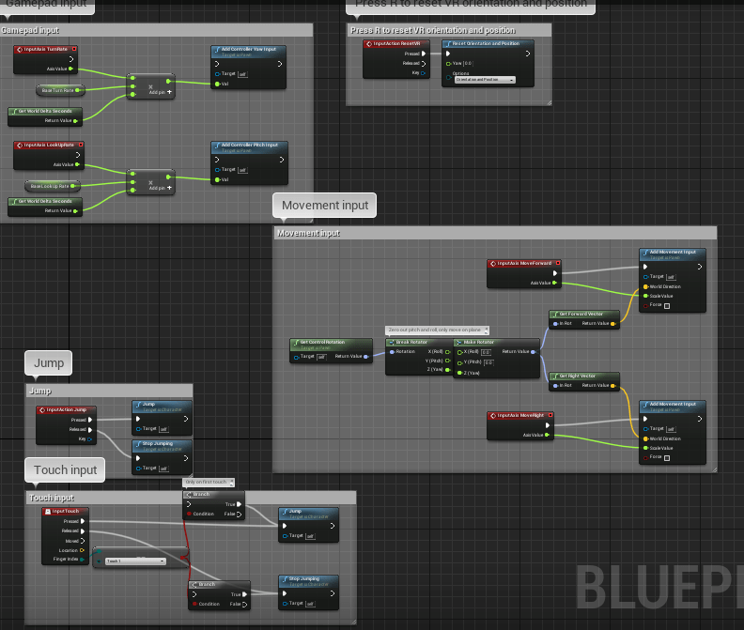Click the upper Branch node icon
The image size is (744, 630).
coord(189,494)
